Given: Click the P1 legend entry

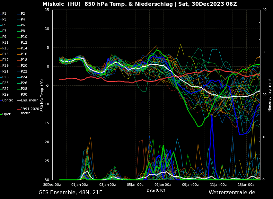Looking at the screenshot, I should [4, 14].
